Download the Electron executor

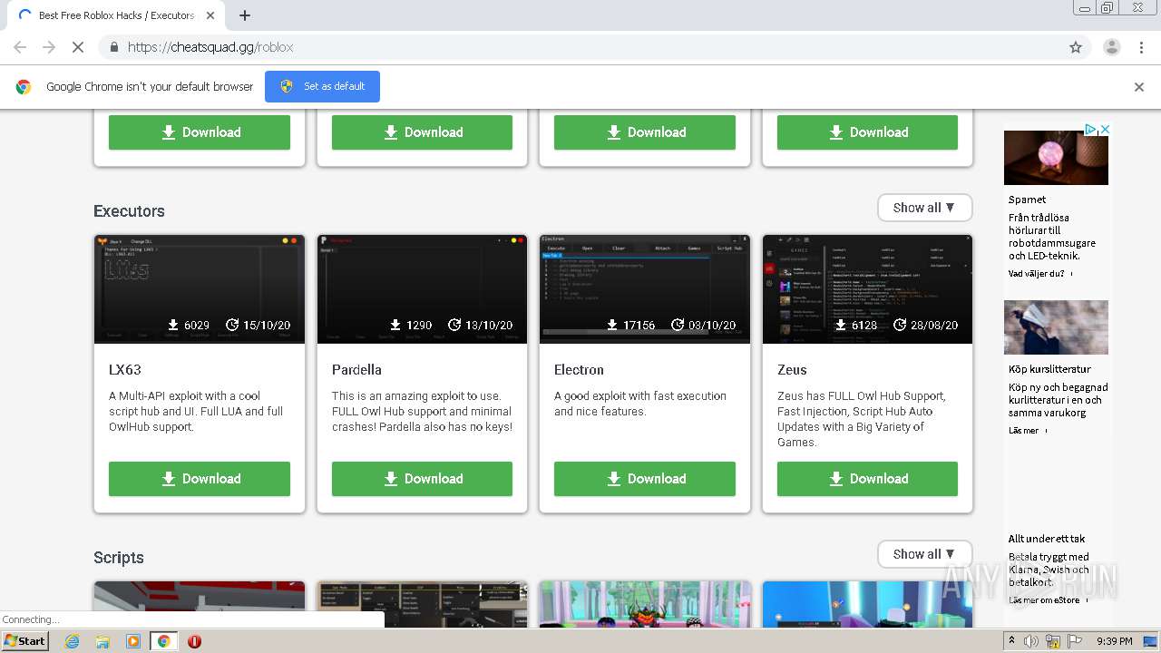point(645,479)
